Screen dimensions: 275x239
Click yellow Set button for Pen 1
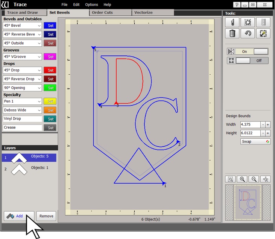(x=50, y=101)
